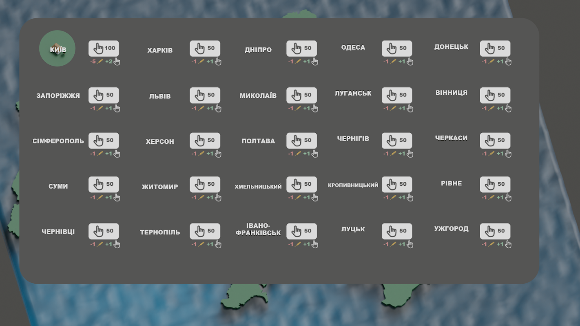Tap the Луцьк 50-click button
The width and height of the screenshot is (580, 326).
[397, 231]
